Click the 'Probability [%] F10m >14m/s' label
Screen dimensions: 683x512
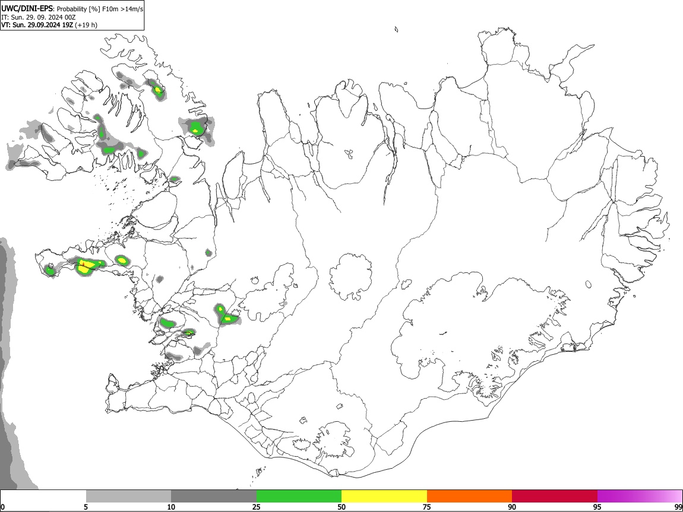point(100,9)
